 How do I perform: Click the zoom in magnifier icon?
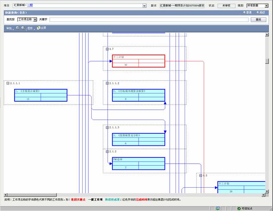[x=18, y=28]
